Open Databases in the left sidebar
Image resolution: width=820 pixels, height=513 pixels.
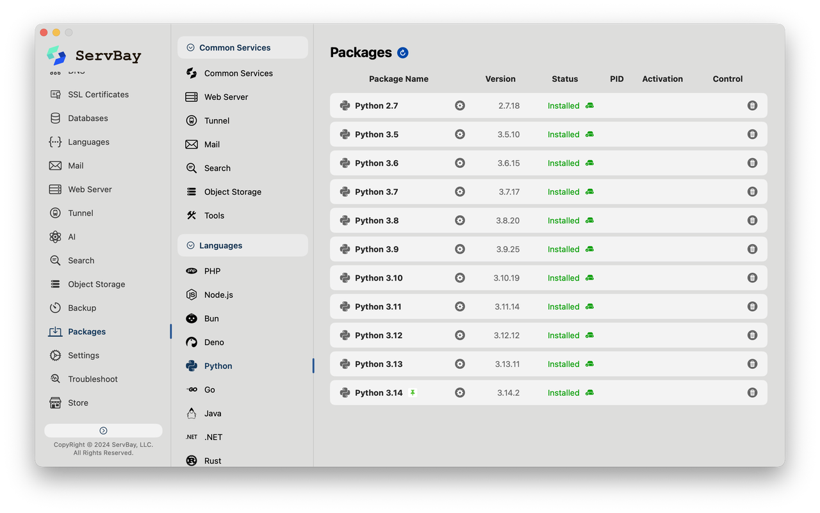point(88,118)
